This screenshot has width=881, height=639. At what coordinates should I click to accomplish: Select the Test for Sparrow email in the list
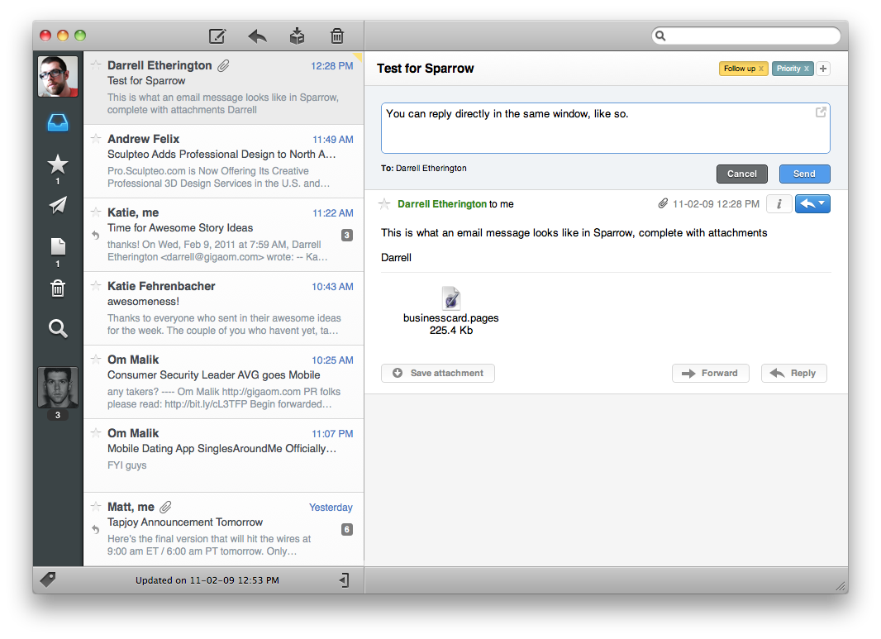tap(224, 88)
